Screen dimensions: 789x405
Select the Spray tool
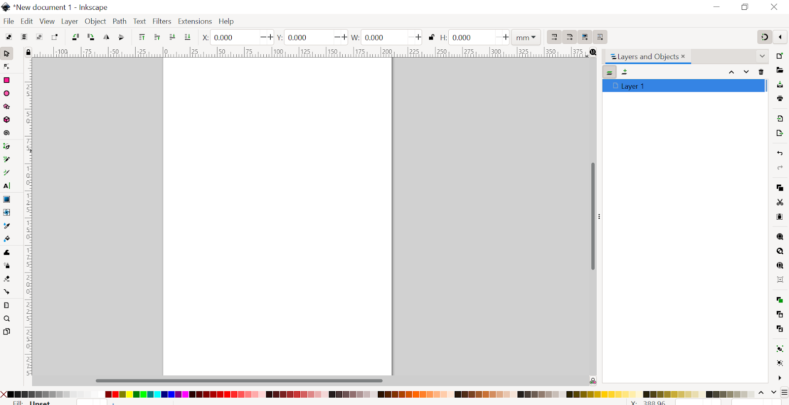tap(7, 266)
